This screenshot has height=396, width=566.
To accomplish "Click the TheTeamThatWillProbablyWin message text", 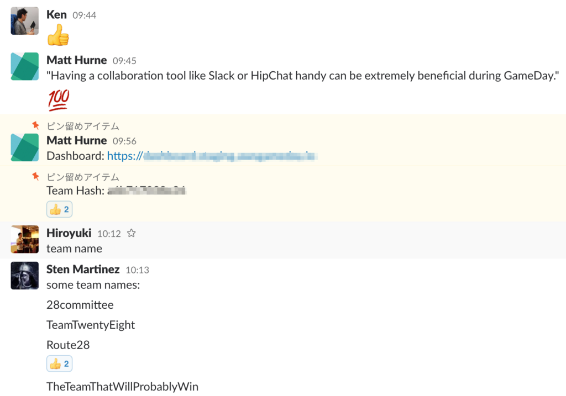I will [x=122, y=387].
